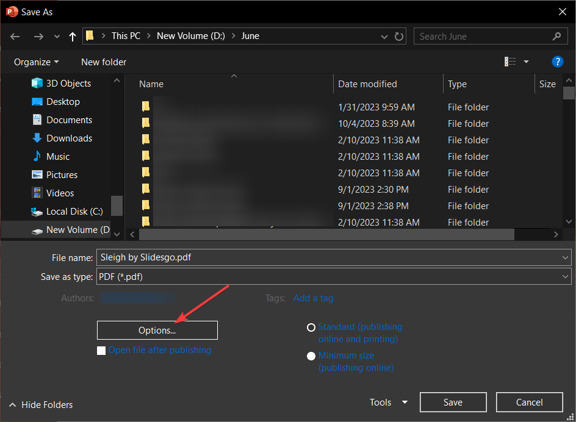Image resolution: width=576 pixels, height=422 pixels.
Task: Open Local Disk (C:) in sidebar
Action: (x=67, y=212)
